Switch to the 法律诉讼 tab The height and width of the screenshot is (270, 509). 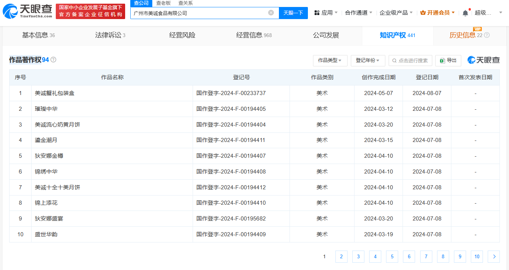(x=110, y=35)
